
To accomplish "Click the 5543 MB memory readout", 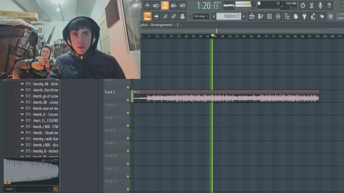I will (291, 3).
